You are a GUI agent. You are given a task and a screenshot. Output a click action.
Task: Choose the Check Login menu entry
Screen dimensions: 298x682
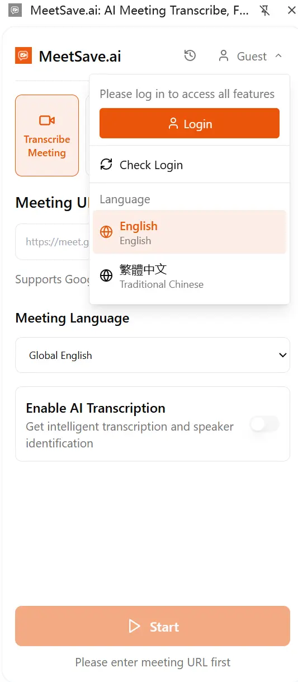coord(190,165)
